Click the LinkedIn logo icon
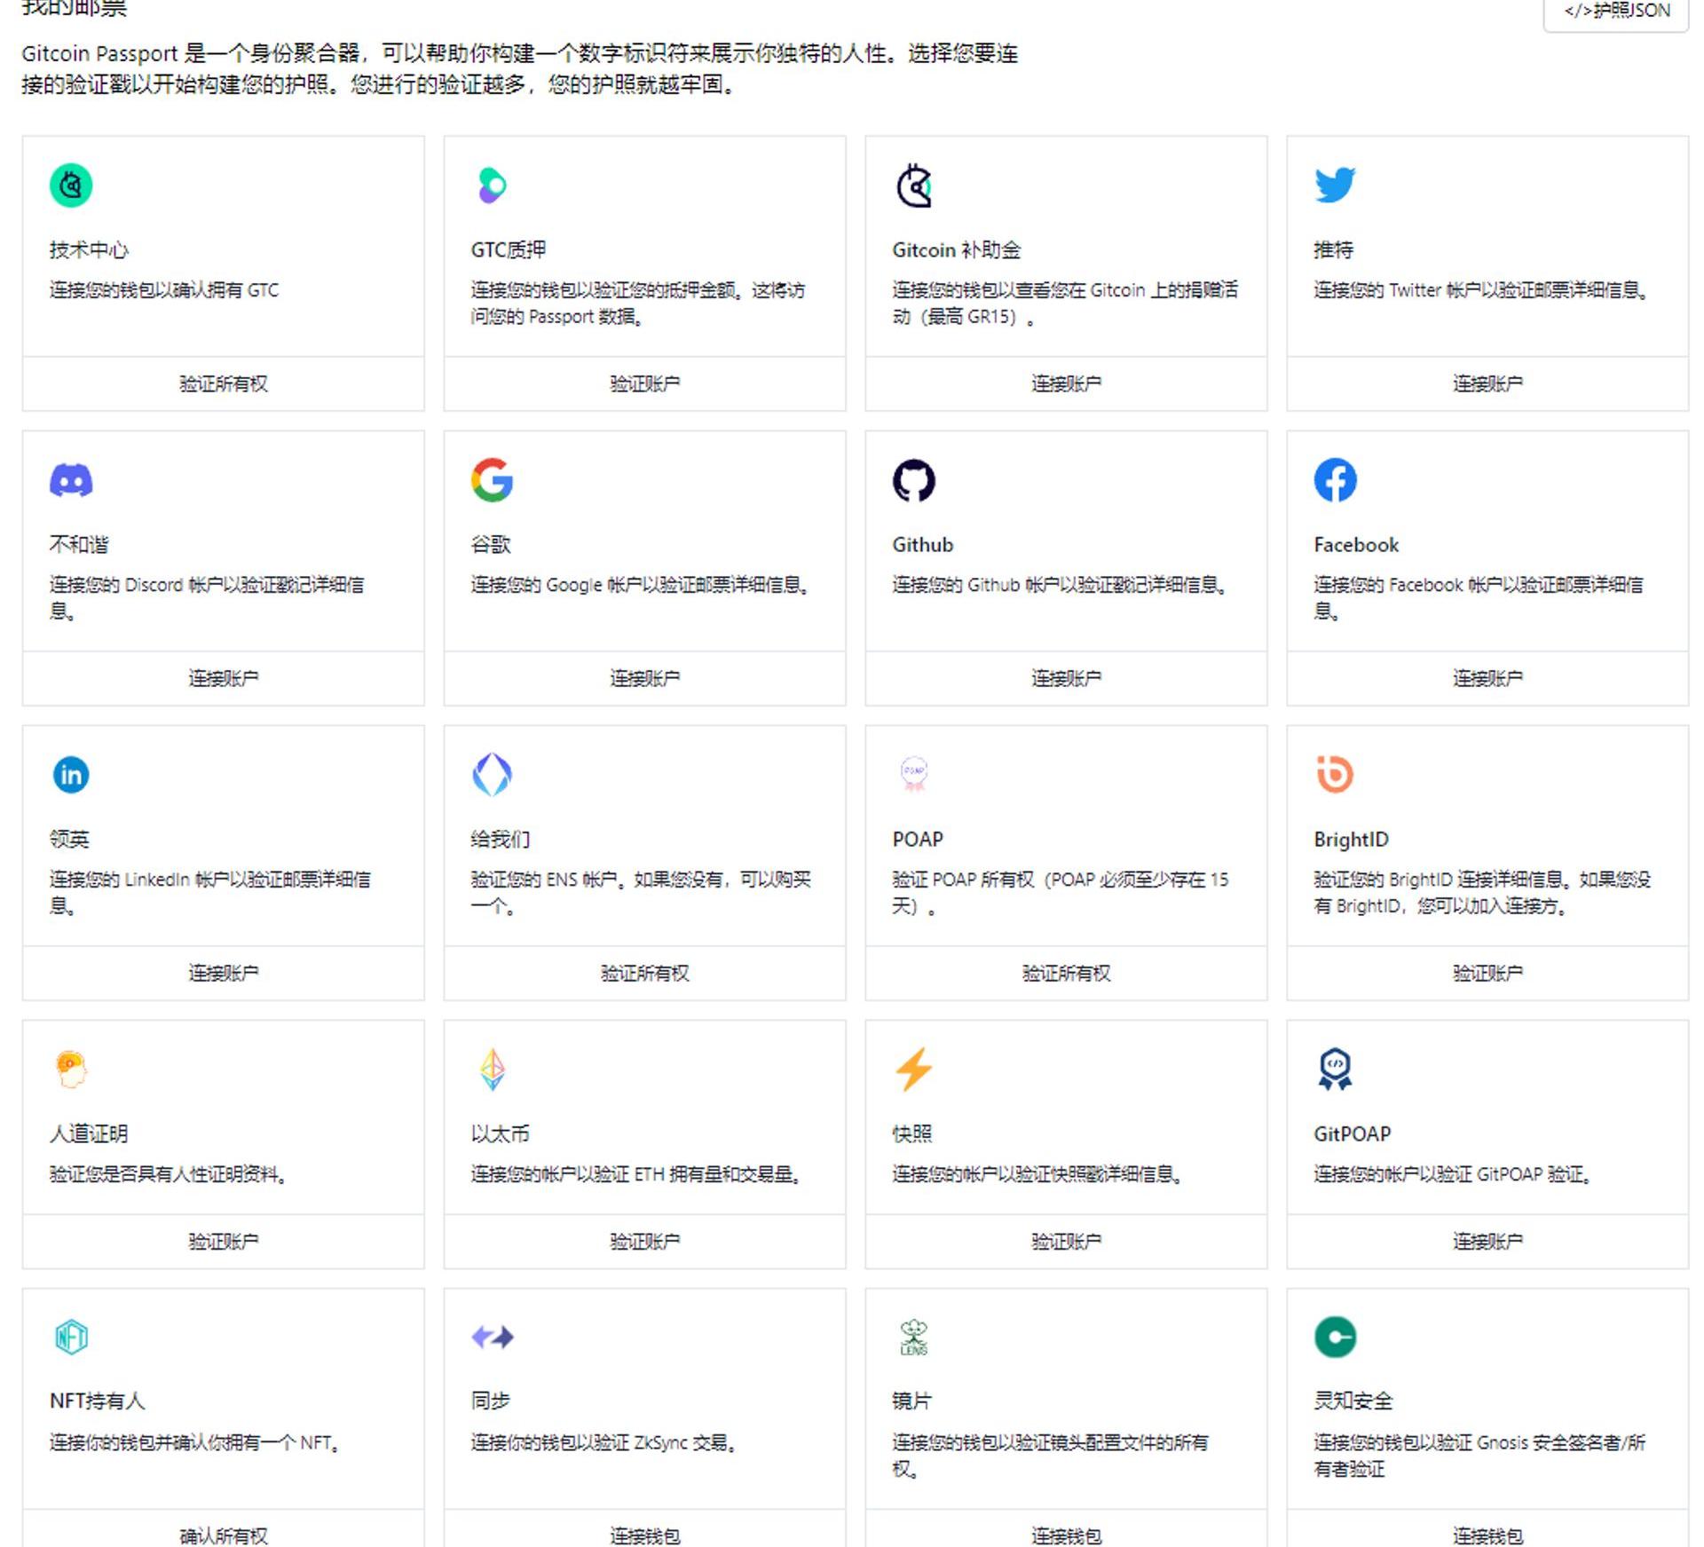The width and height of the screenshot is (1704, 1547). [71, 775]
